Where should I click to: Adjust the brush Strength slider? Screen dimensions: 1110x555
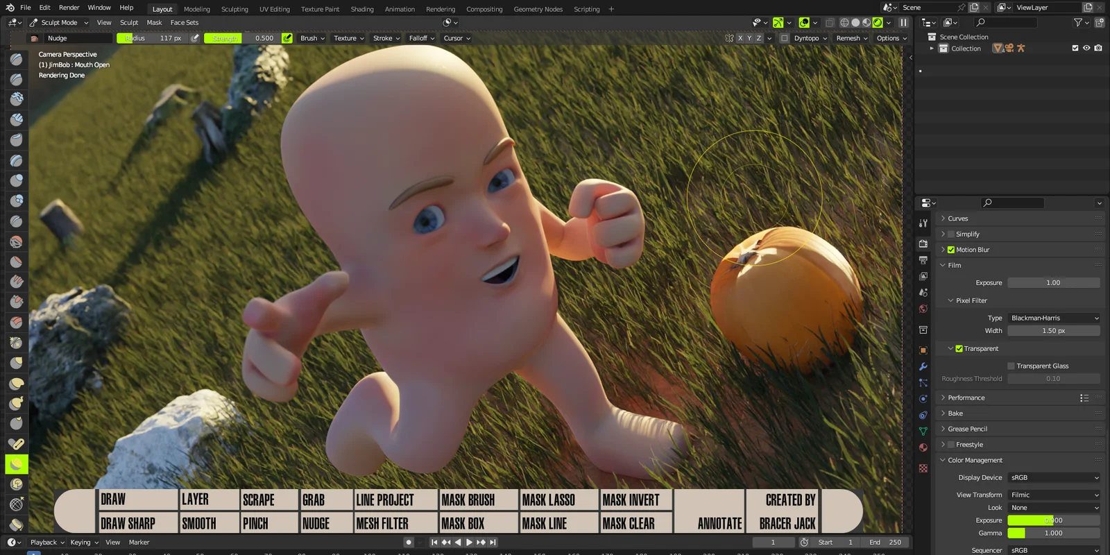[x=241, y=38]
